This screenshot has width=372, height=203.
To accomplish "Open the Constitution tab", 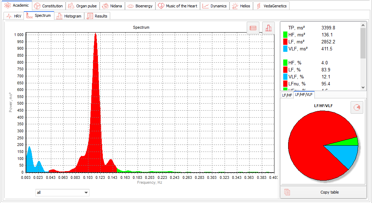I will tap(49, 6).
